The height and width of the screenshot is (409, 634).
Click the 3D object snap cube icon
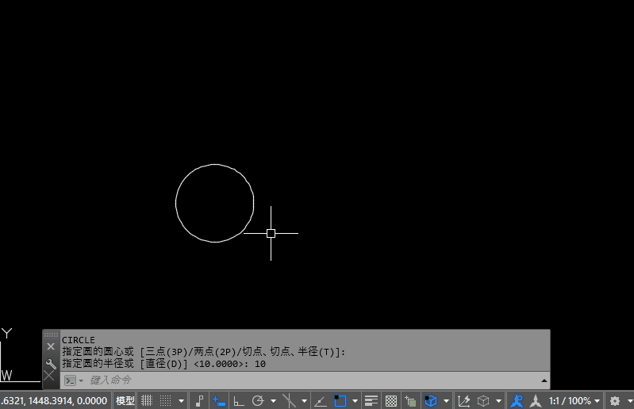coord(430,401)
